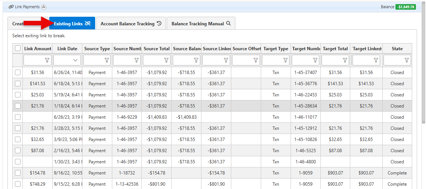Click the filter icon in Link Amount column
Screen dimensions: 426x189
(47, 60)
